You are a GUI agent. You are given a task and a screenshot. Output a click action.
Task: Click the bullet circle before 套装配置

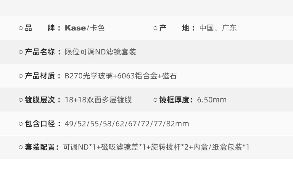coord(21,147)
